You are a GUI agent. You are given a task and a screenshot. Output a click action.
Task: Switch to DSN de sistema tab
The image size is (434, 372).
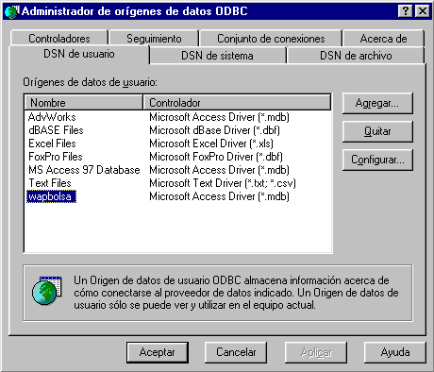(x=217, y=56)
